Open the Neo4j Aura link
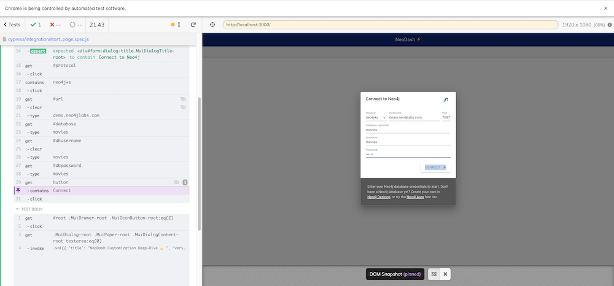This screenshot has height=286, width=614. [x=415, y=197]
